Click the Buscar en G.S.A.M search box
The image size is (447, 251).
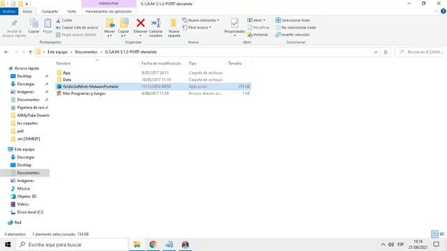[x=419, y=52]
